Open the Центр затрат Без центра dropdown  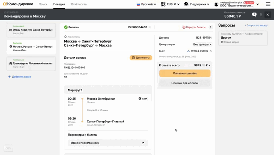pos(203,45)
